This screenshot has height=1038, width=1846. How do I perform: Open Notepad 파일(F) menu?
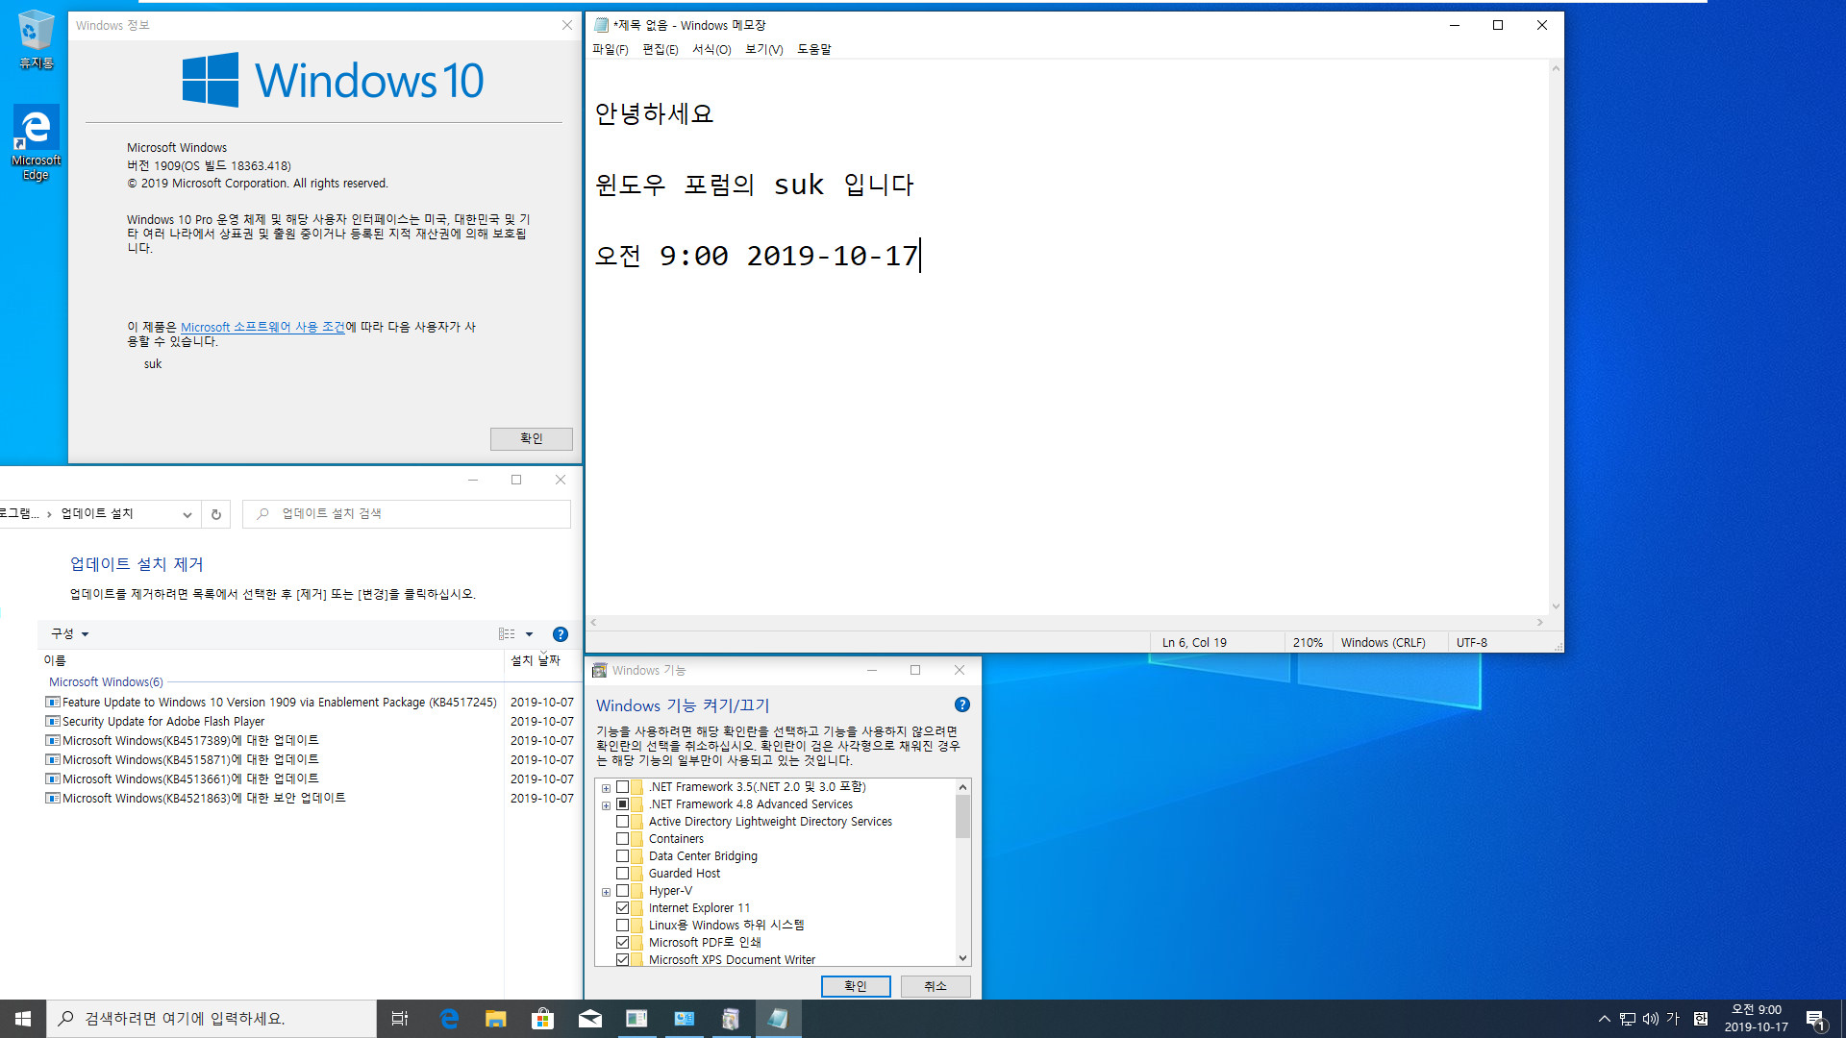(x=611, y=50)
